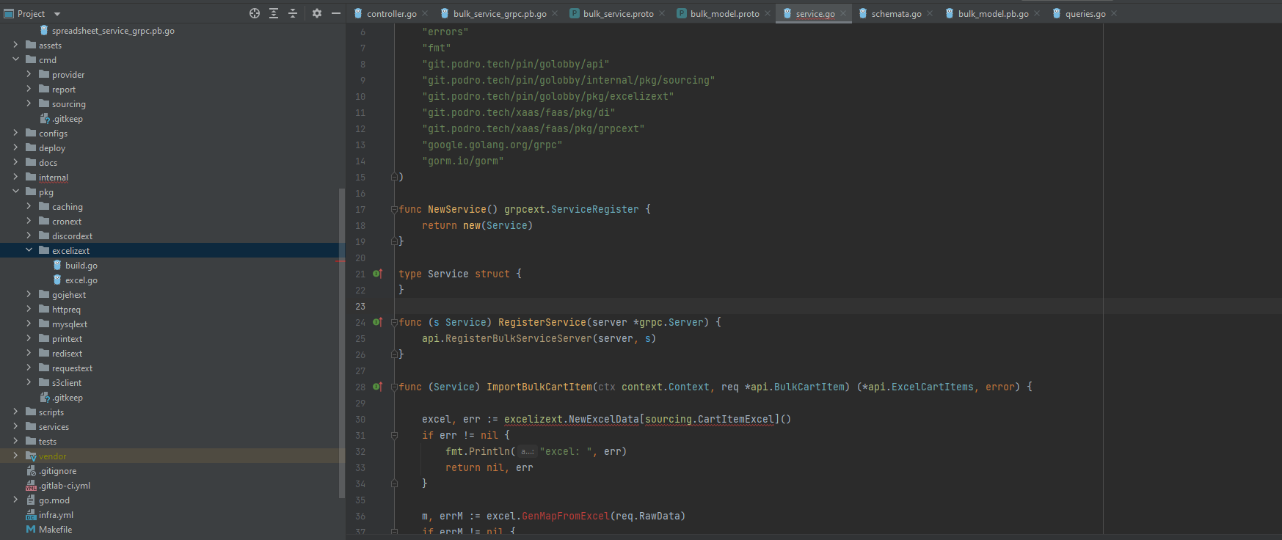Open excel.go in project tree

81,280
